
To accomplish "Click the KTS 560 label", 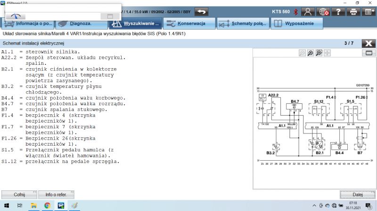I will [x=281, y=11].
